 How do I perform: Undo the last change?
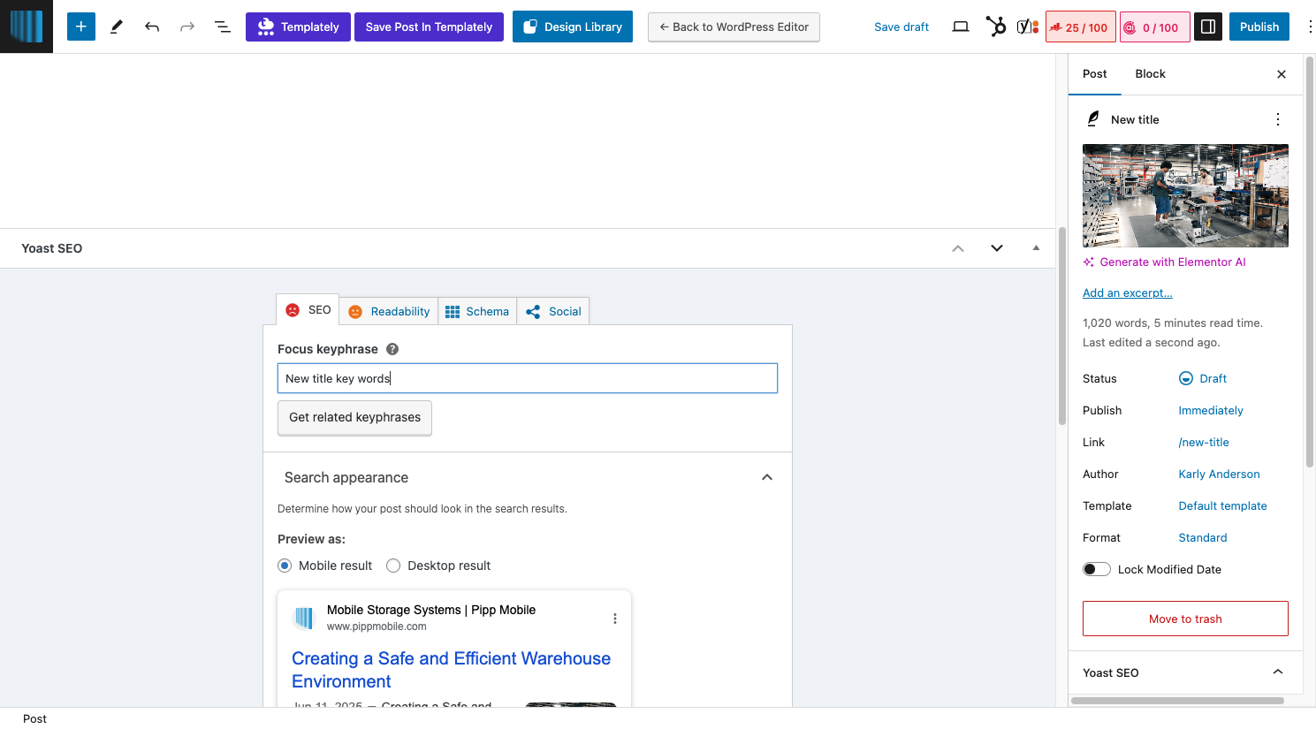[x=152, y=27]
